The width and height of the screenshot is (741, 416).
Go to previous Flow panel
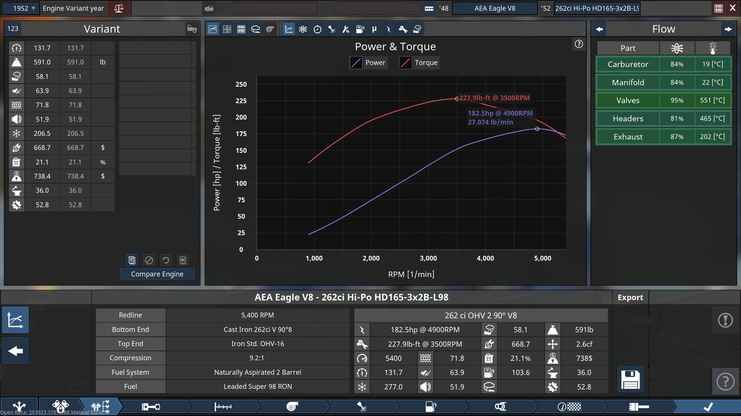click(x=599, y=29)
